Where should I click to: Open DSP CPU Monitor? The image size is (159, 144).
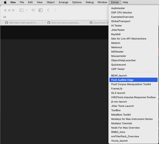pyautogui.click(x=133, y=13)
